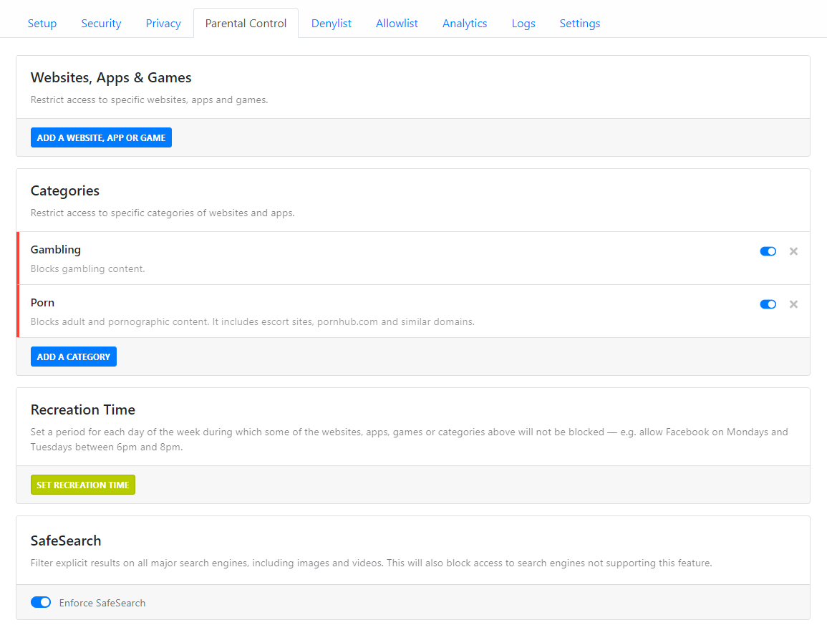
Task: Remove the Gambling category with the X icon
Action: [x=793, y=251]
